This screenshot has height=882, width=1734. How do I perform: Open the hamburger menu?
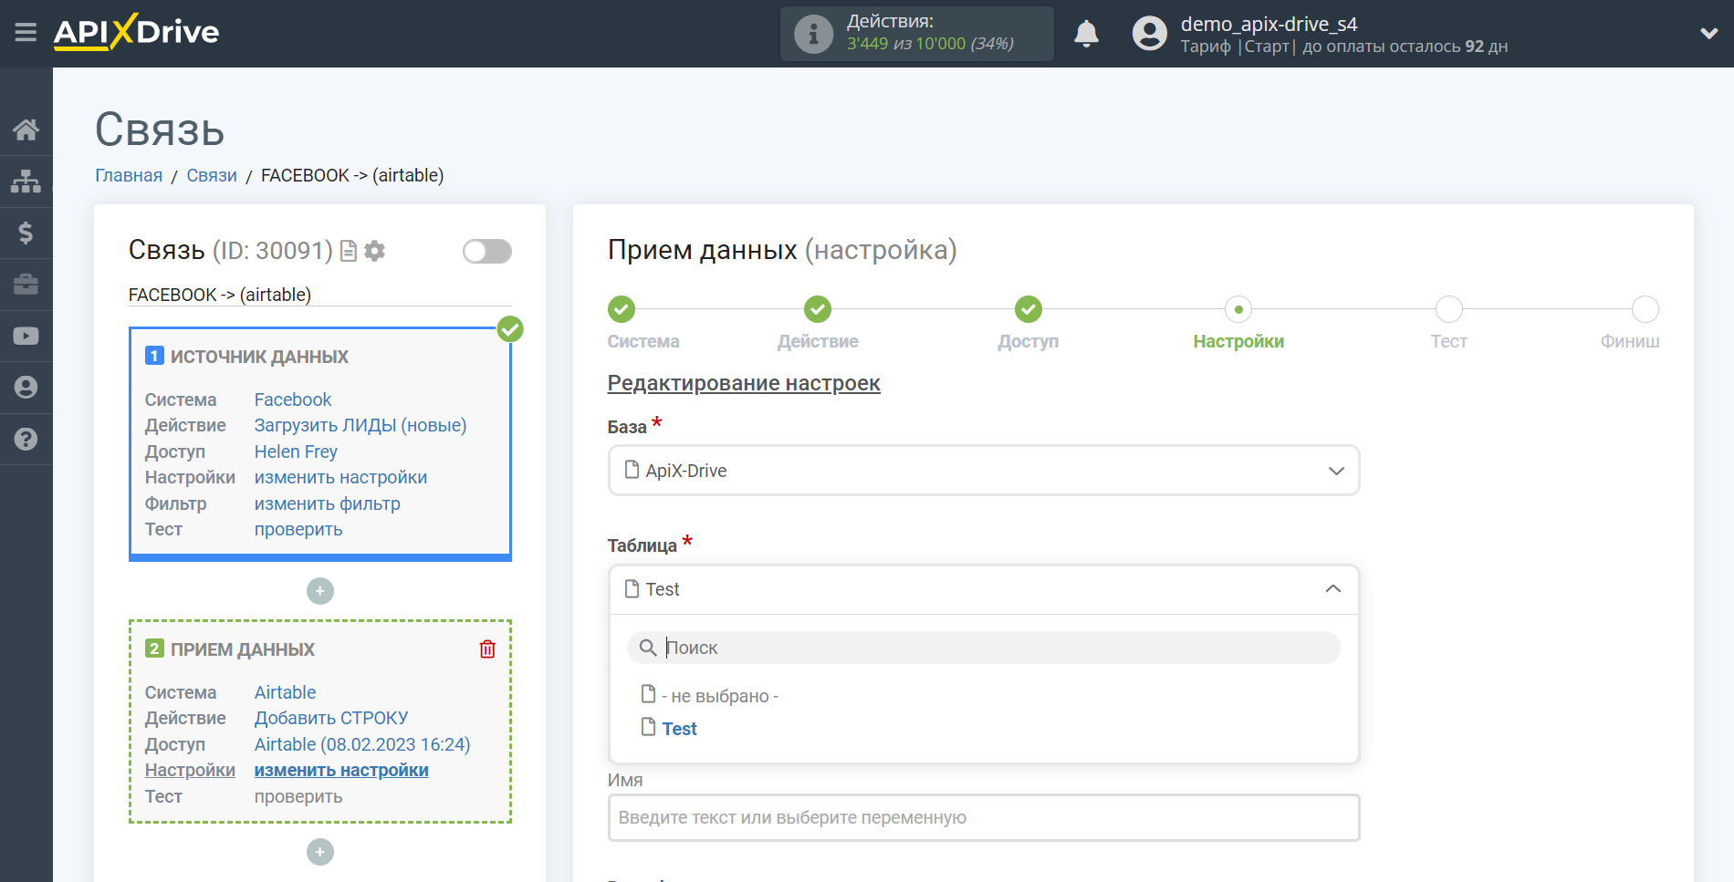click(26, 33)
